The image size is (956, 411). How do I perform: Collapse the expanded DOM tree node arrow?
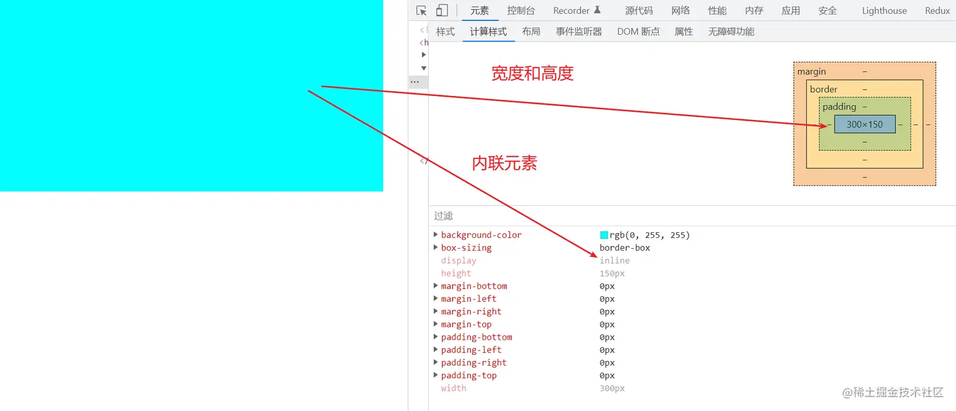(424, 68)
